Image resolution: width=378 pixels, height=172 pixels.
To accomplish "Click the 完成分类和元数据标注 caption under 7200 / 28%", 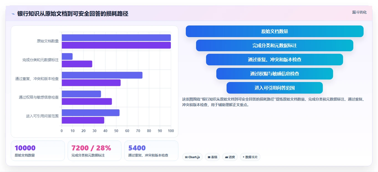I will [88, 155].
